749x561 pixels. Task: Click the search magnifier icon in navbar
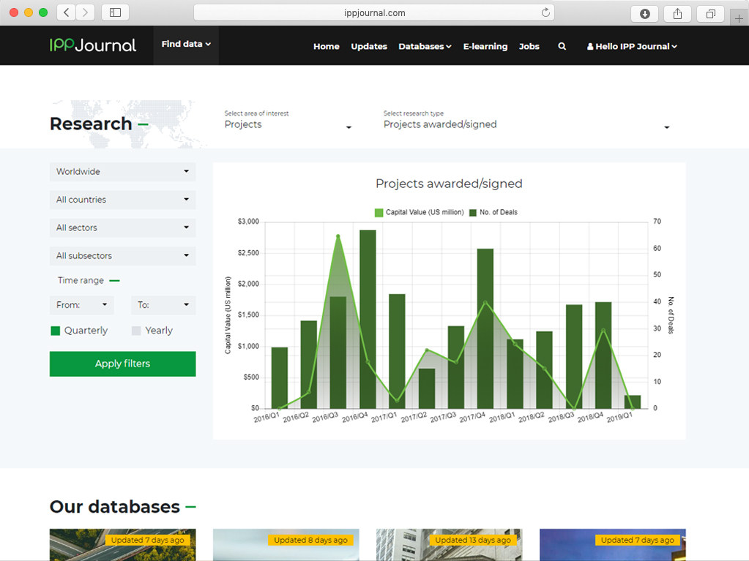point(562,46)
